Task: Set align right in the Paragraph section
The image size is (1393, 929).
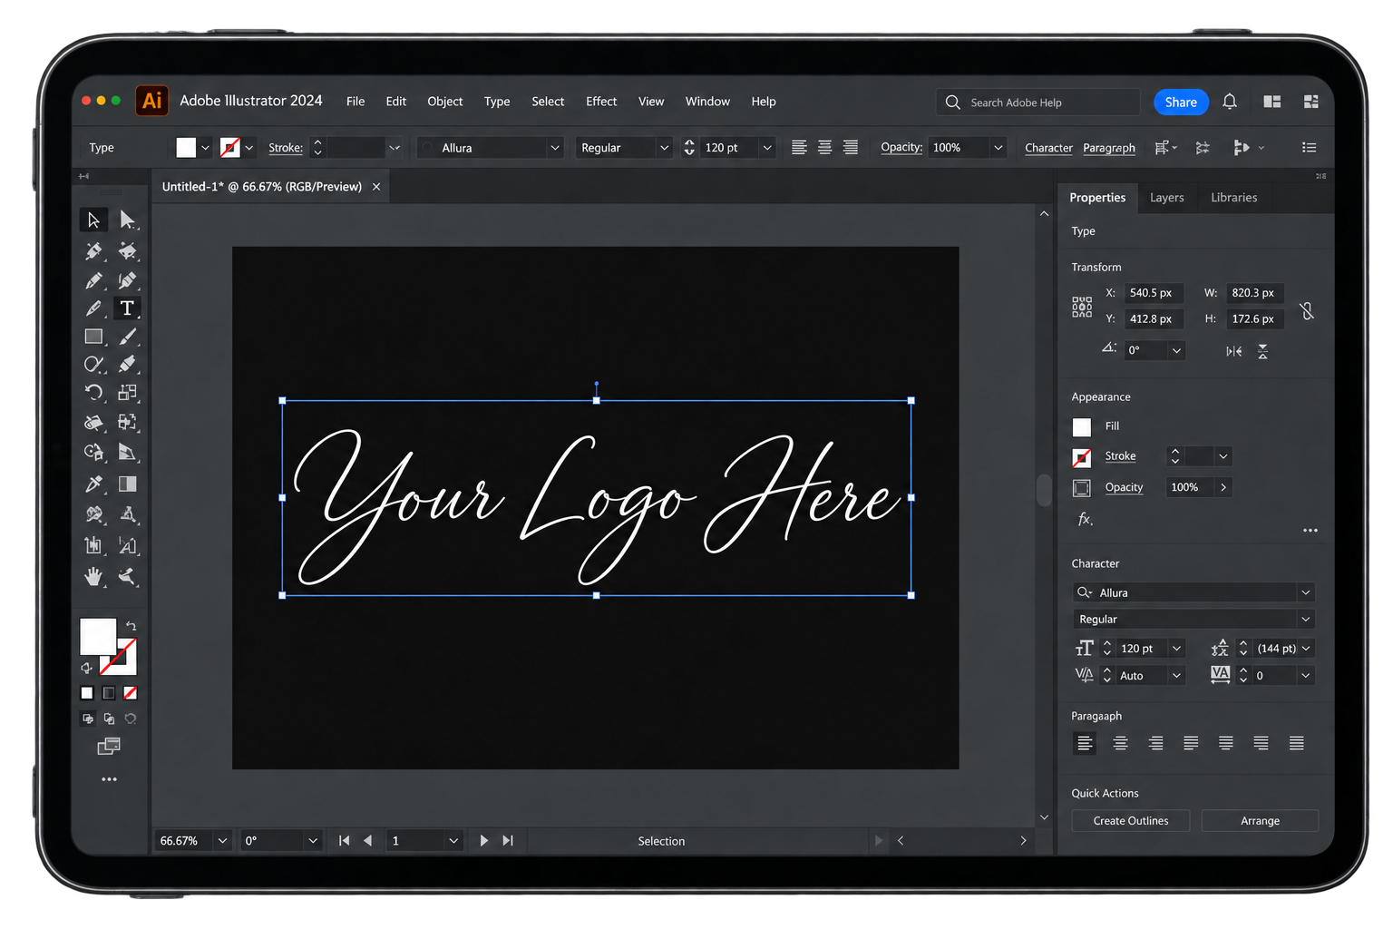Action: [x=1155, y=743]
